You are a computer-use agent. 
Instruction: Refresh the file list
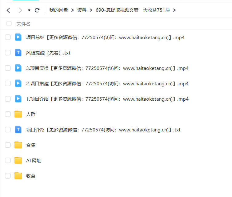pyautogui.click(x=37, y=10)
